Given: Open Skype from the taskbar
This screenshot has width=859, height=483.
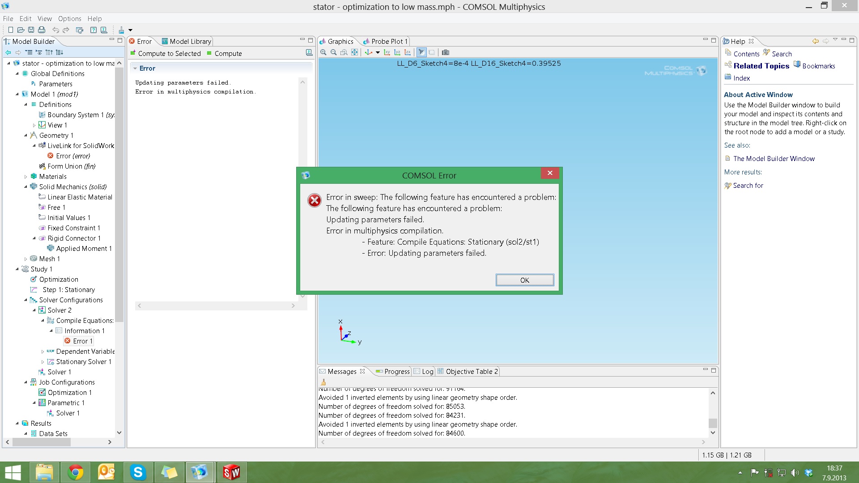Looking at the screenshot, I should click(138, 472).
